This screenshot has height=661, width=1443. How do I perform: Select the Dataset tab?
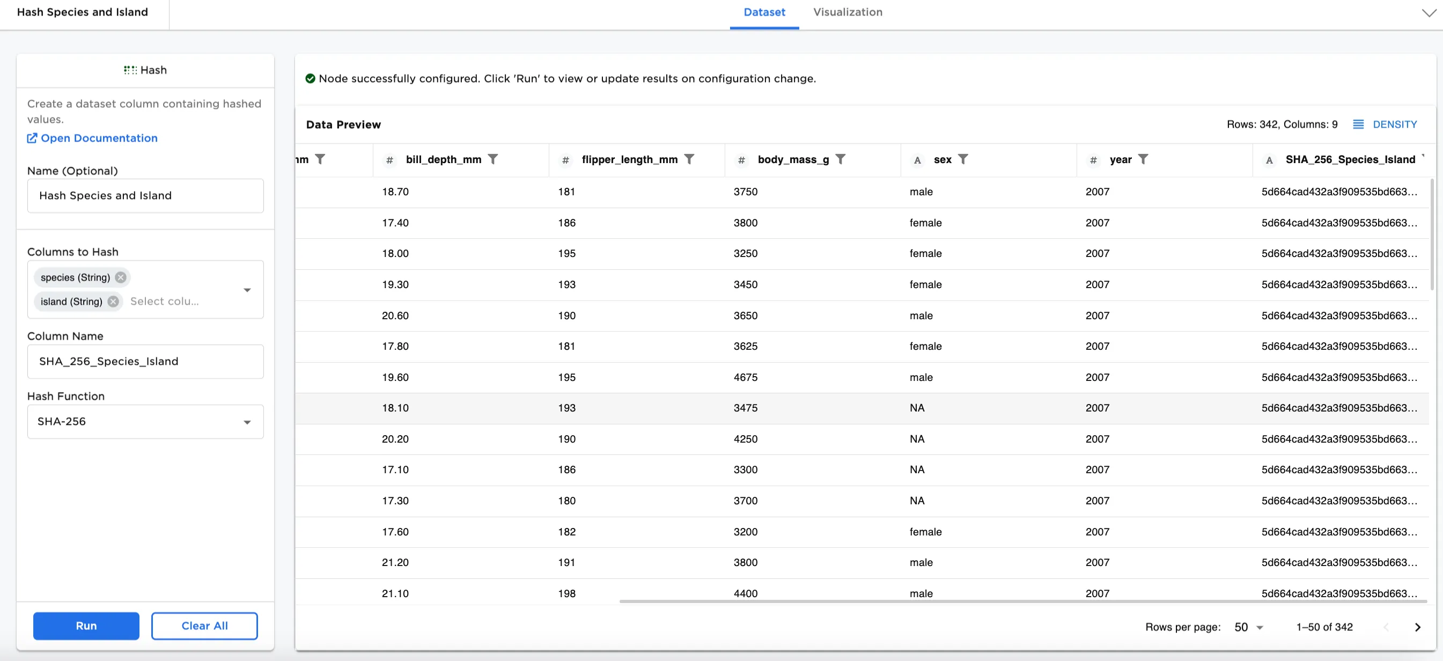(764, 12)
